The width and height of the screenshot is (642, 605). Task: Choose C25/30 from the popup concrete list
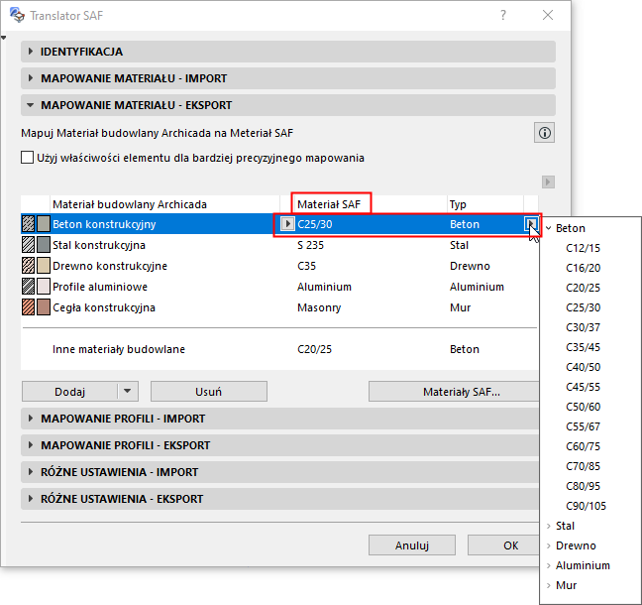click(583, 307)
